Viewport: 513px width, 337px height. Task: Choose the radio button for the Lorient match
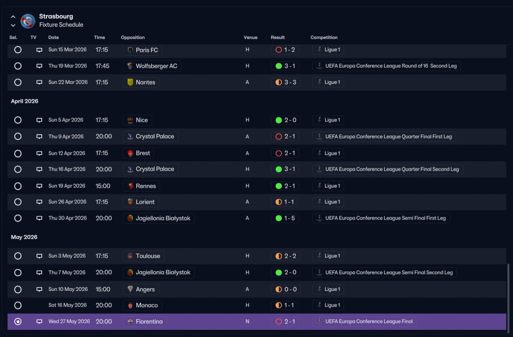pyautogui.click(x=18, y=202)
